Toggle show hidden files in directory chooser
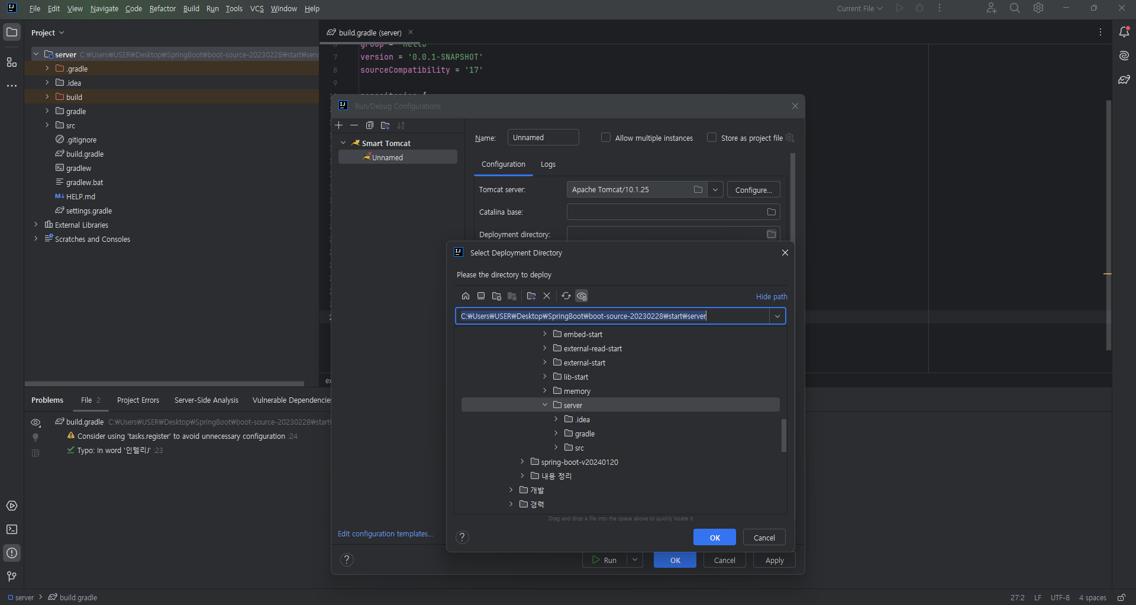This screenshot has width=1136, height=605. click(582, 296)
